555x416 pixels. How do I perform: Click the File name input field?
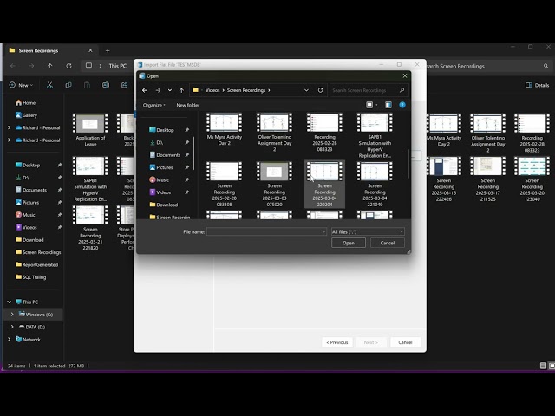tap(266, 232)
